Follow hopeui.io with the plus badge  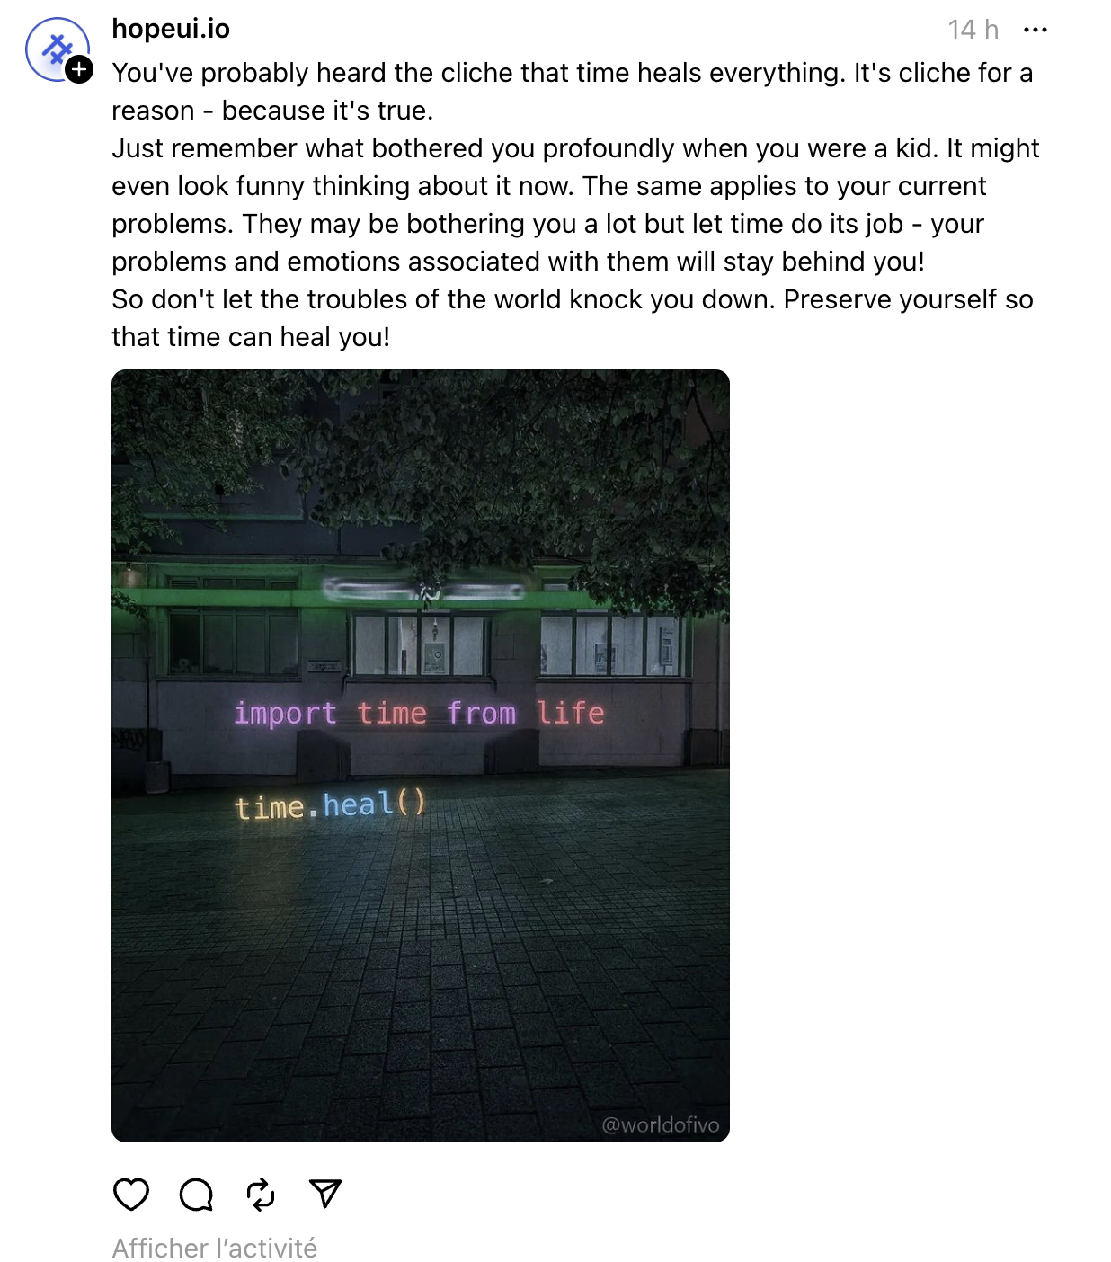tap(79, 69)
